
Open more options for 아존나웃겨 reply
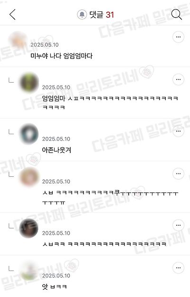pyautogui.click(x=178, y=131)
